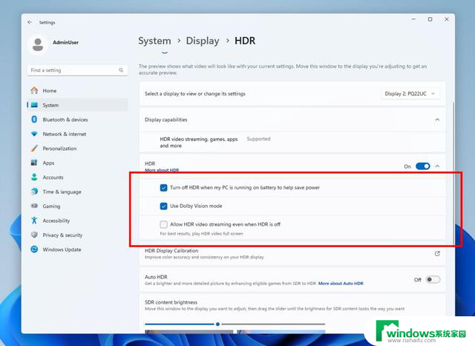Open Windows Update page

[x=77, y=249]
